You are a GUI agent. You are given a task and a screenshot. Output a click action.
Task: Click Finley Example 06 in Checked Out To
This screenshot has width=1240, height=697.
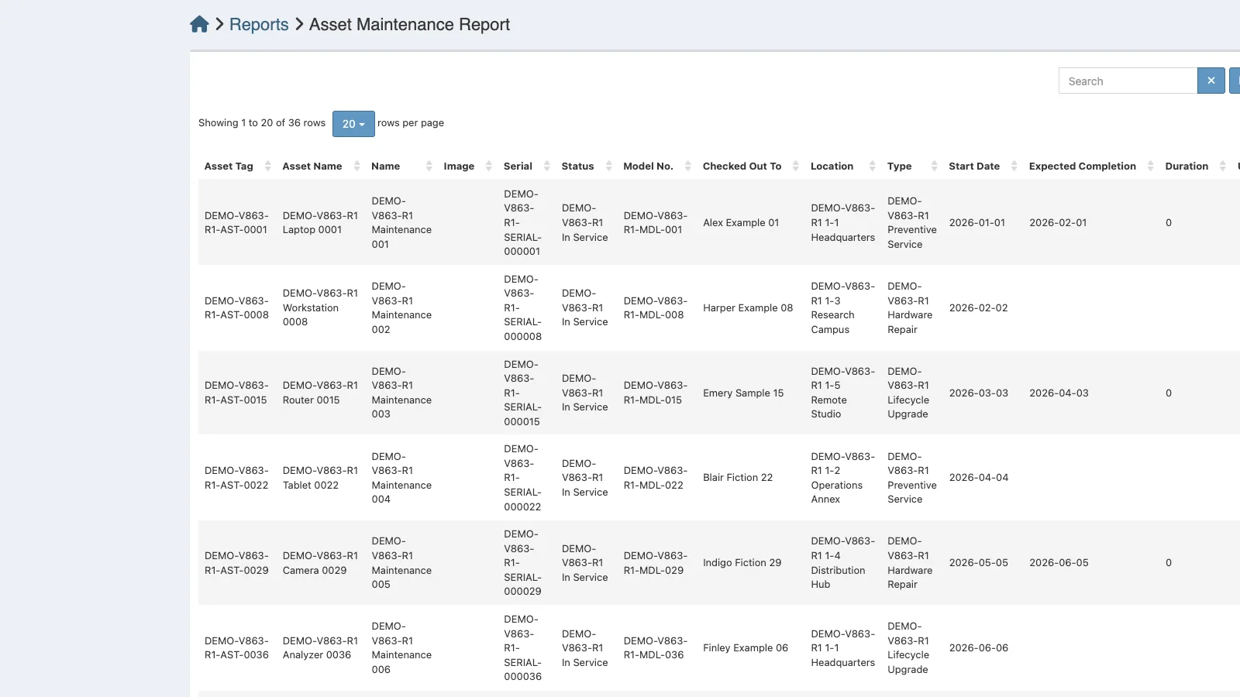point(746,648)
